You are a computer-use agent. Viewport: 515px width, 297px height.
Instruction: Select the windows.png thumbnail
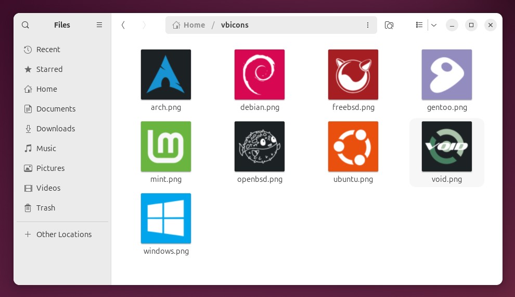[166, 218]
